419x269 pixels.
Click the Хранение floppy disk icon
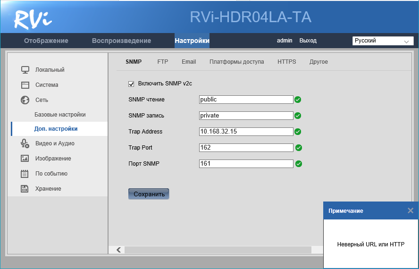pyautogui.click(x=25, y=188)
